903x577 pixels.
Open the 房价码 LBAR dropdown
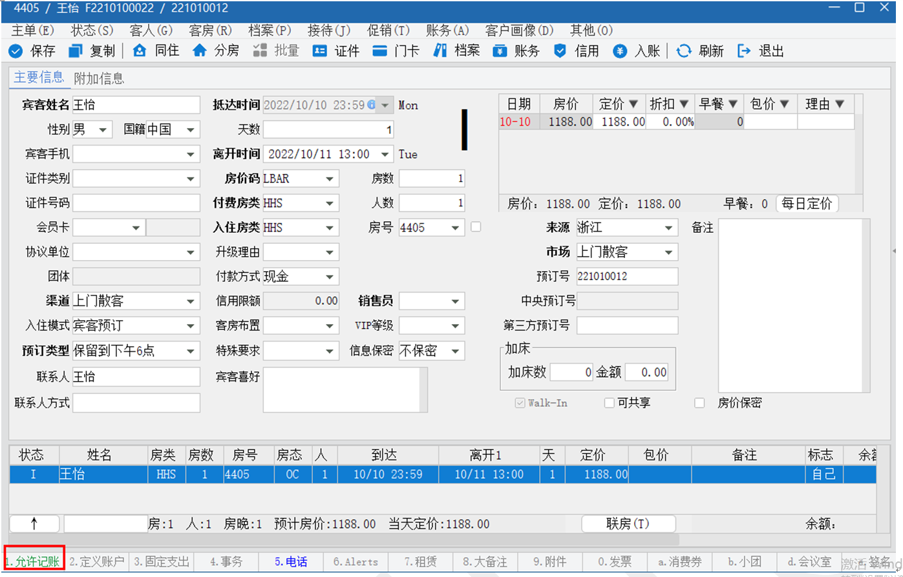pos(330,179)
